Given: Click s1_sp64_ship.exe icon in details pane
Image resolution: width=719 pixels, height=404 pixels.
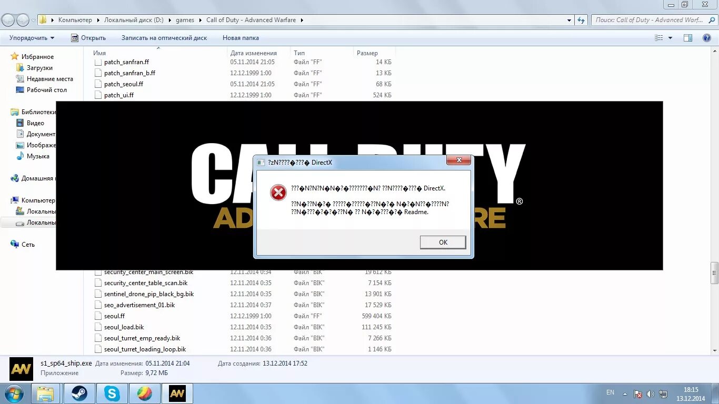Looking at the screenshot, I should point(21,369).
